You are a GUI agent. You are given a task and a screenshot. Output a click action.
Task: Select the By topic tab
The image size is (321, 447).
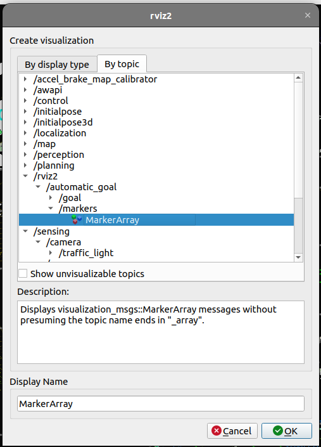[x=122, y=64]
